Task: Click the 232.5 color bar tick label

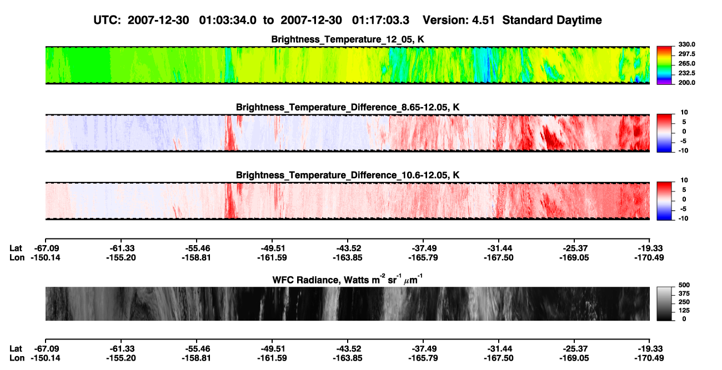Action: (x=686, y=73)
